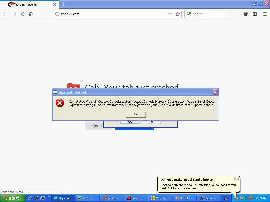Click the Yes button behind the Outlook dialog
270x202 pixels.
point(130,122)
